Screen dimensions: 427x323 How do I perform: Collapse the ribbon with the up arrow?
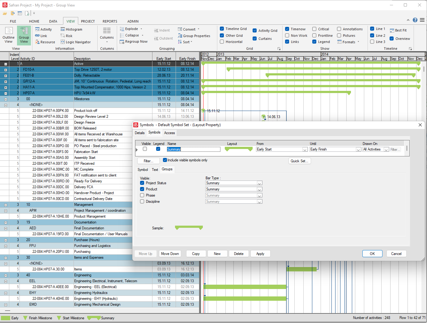(408, 20)
